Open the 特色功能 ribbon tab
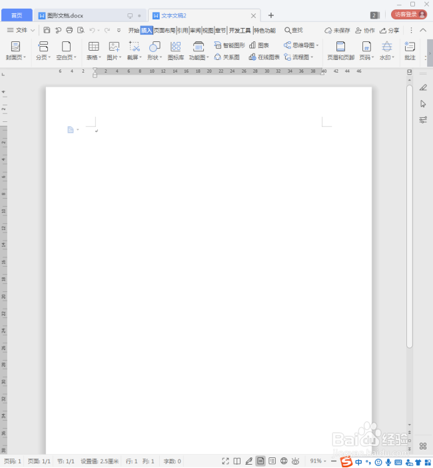This screenshot has width=433, height=468. tap(265, 31)
